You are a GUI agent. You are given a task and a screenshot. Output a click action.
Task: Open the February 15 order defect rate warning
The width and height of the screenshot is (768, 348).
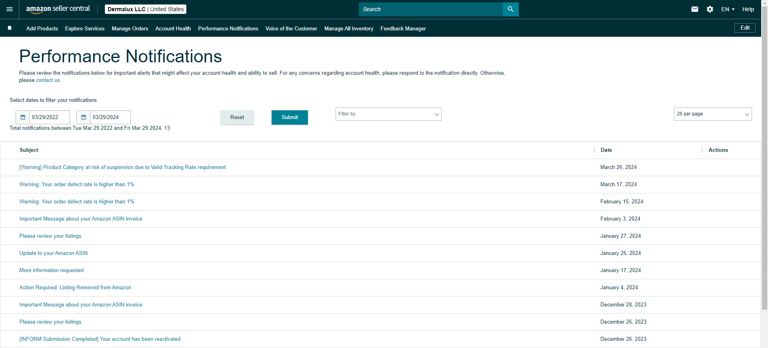(x=77, y=202)
